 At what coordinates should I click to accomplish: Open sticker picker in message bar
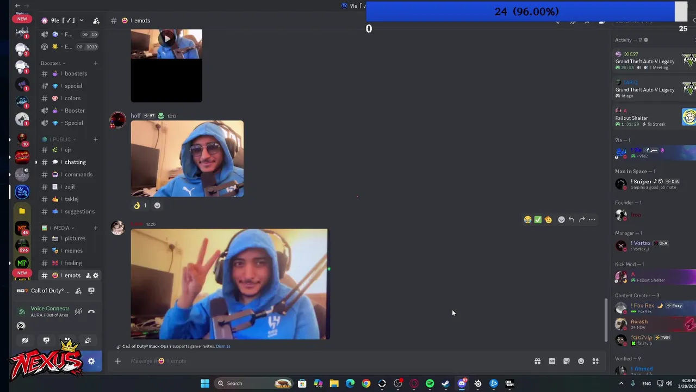click(567, 361)
